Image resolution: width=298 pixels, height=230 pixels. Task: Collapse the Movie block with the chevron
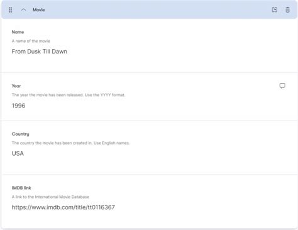coord(23,10)
